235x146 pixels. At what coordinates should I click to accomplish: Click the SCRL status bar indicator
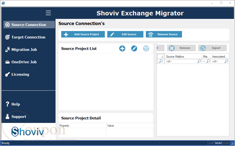[226, 143]
